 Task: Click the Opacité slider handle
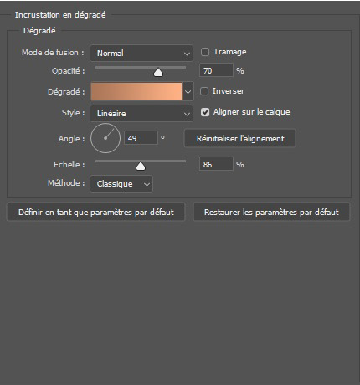coord(158,73)
